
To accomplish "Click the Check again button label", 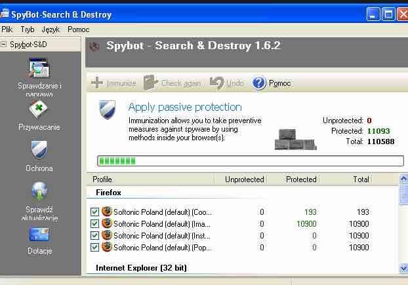I will (181, 83).
